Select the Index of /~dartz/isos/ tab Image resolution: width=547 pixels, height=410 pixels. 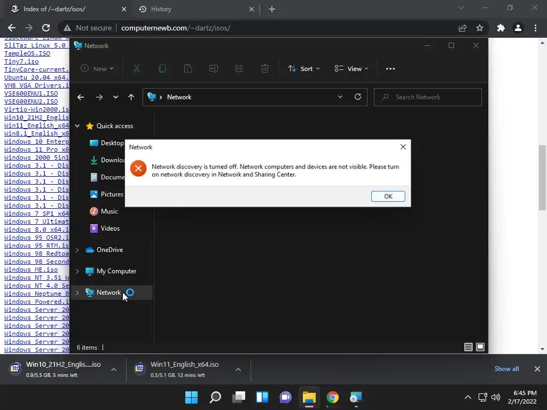click(68, 9)
